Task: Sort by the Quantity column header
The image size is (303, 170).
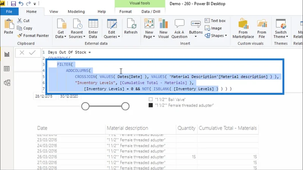Action: pyautogui.click(x=186, y=128)
